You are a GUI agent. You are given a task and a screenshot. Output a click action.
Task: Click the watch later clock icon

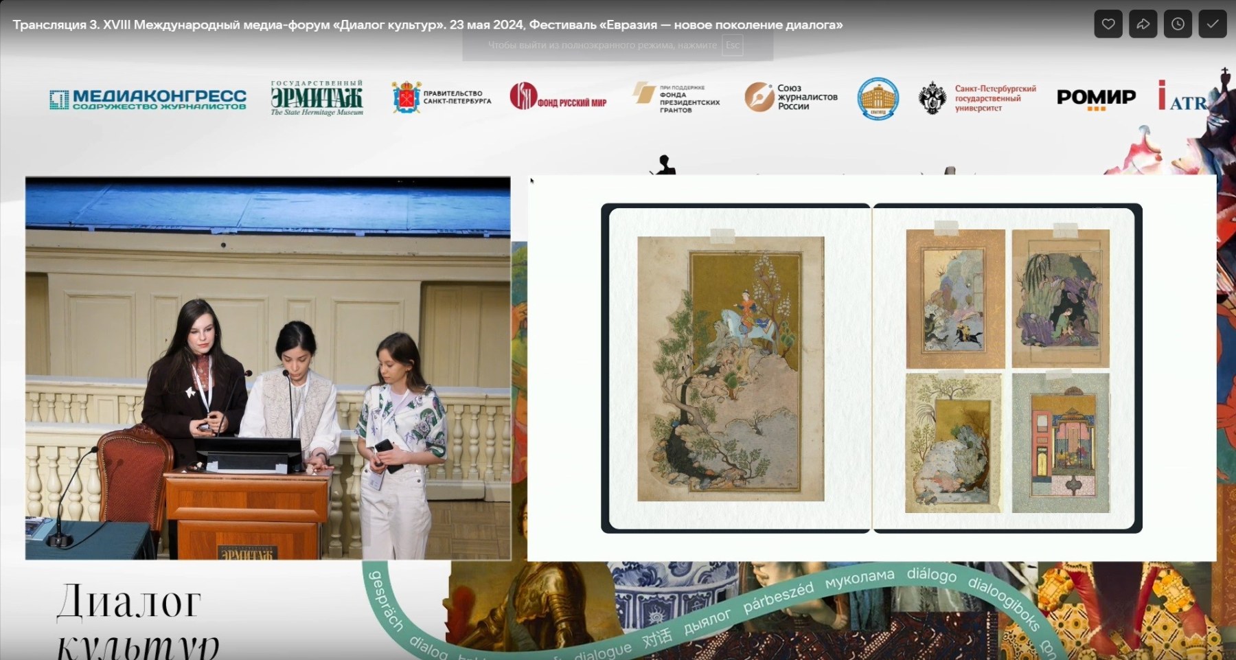pos(1178,24)
